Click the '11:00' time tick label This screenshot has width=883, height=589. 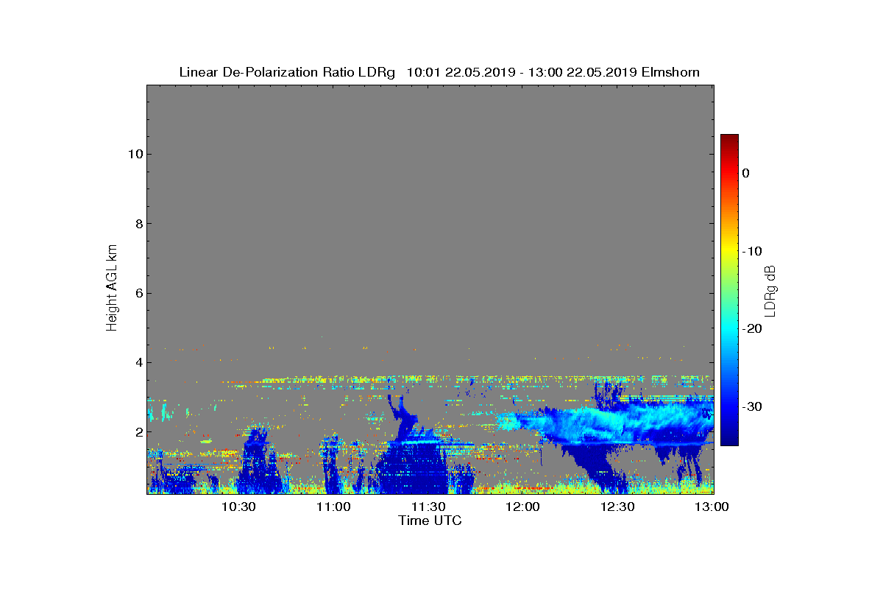[x=333, y=507]
